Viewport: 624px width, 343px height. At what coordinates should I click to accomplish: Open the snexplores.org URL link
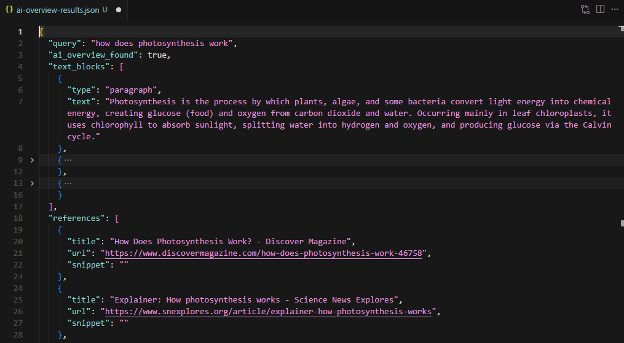268,311
